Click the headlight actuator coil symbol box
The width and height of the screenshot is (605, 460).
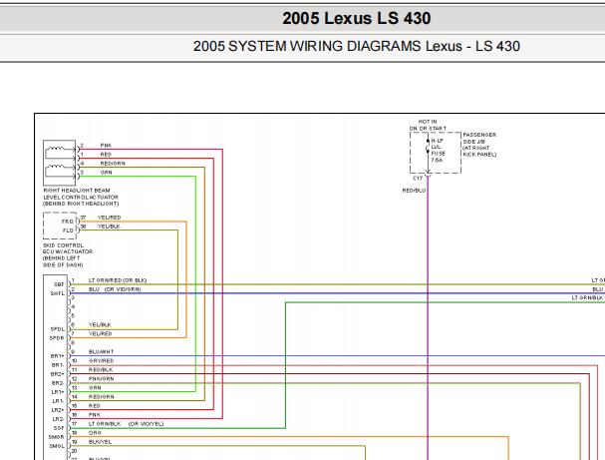60,163
